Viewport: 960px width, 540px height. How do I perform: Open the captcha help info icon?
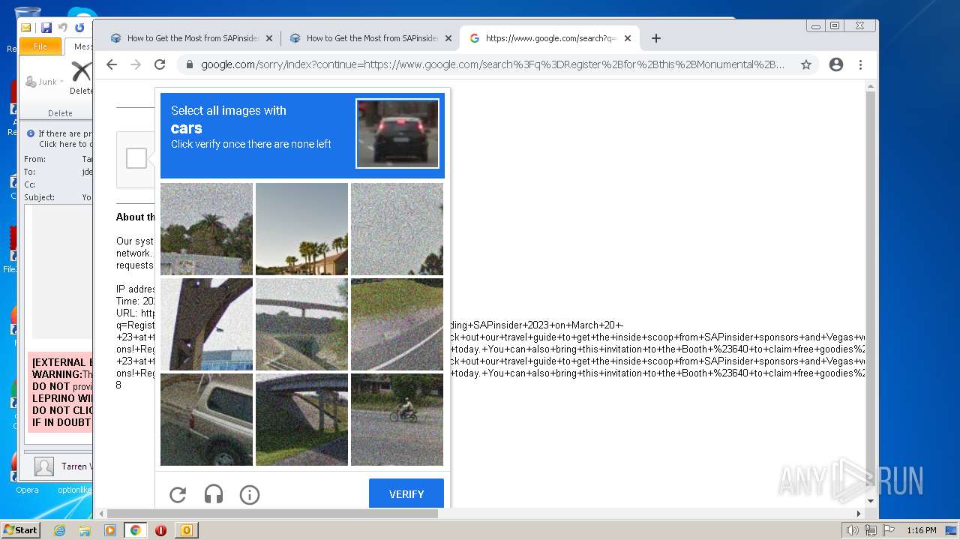click(250, 494)
